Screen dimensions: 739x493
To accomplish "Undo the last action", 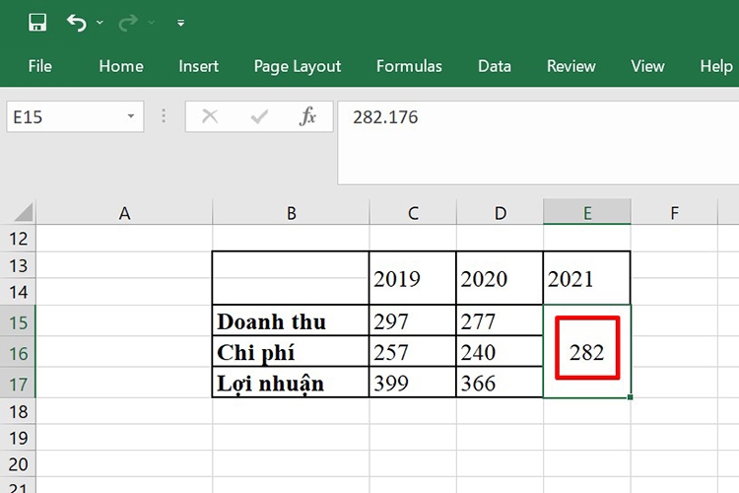I will (x=77, y=22).
